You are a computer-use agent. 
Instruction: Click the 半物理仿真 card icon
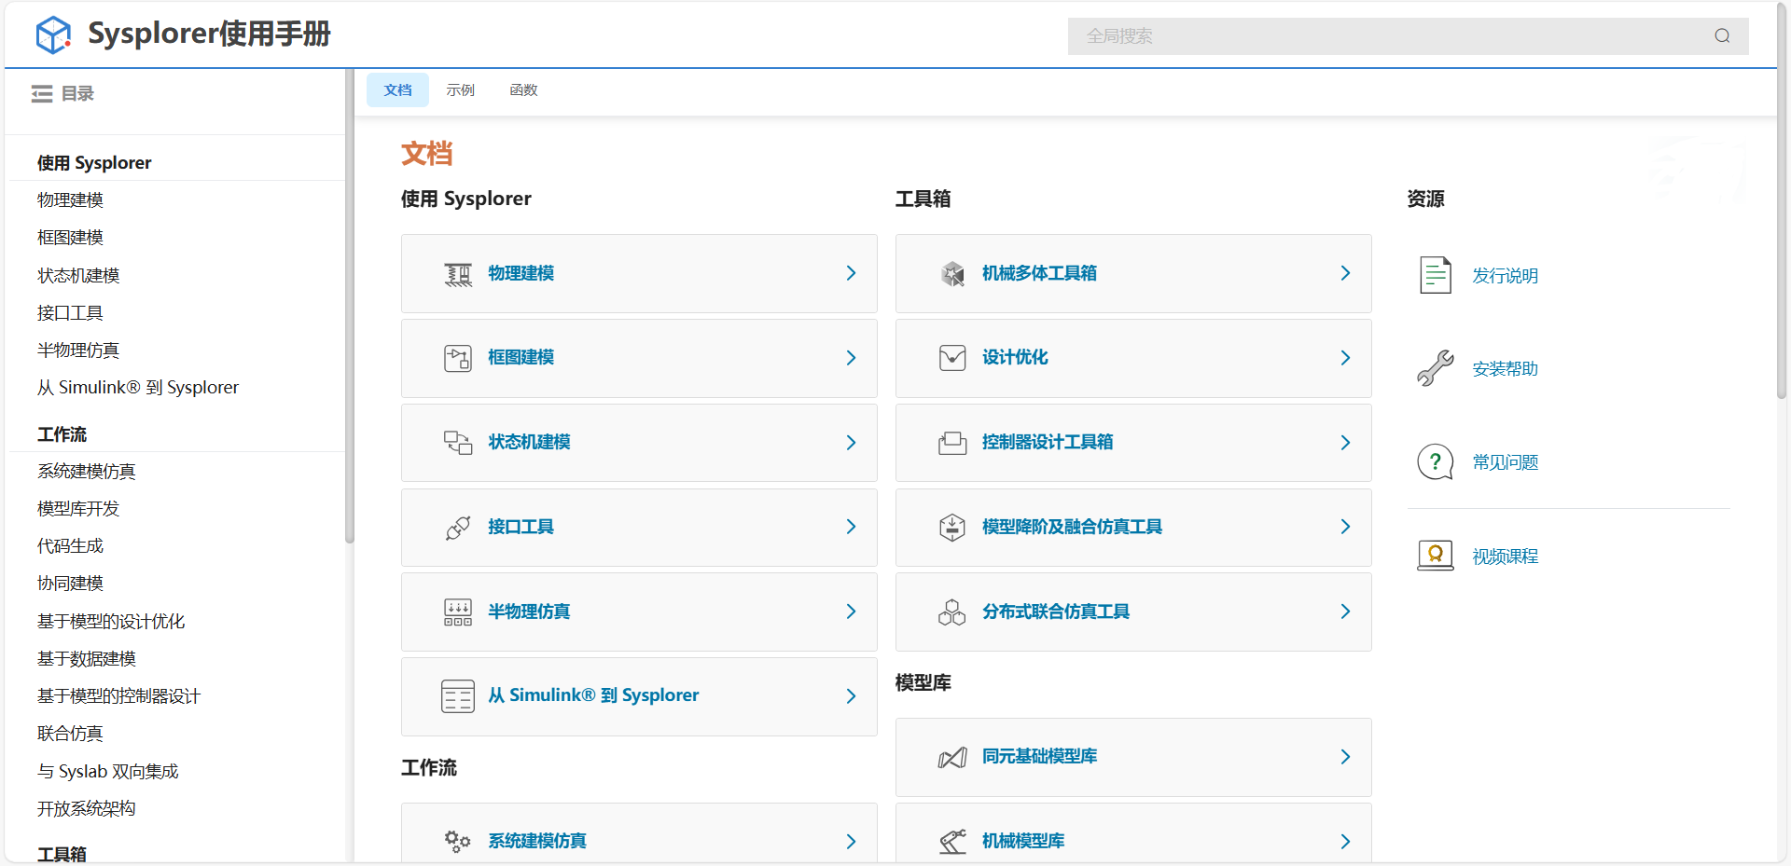[x=458, y=612]
